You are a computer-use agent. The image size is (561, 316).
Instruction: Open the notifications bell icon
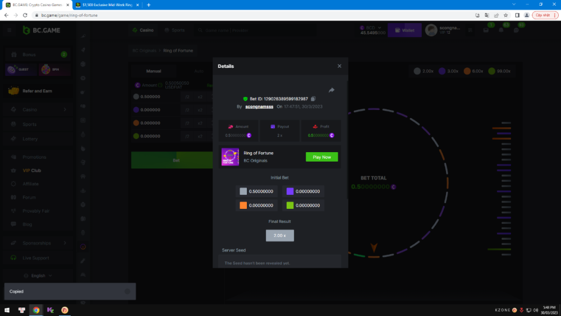501,30
